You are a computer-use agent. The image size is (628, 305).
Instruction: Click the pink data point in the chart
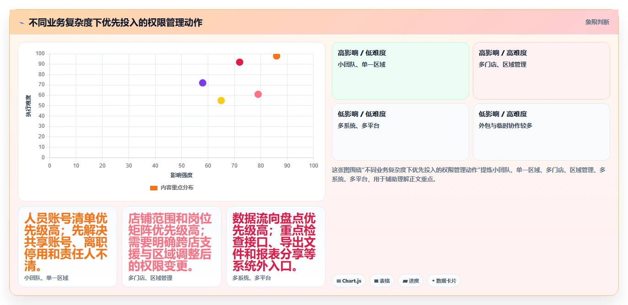(x=258, y=94)
